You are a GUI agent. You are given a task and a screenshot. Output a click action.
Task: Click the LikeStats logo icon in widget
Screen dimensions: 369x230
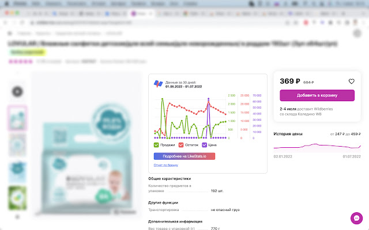click(x=158, y=84)
